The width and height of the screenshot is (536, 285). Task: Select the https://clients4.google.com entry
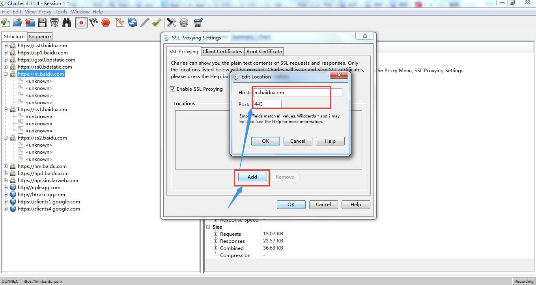click(49, 209)
